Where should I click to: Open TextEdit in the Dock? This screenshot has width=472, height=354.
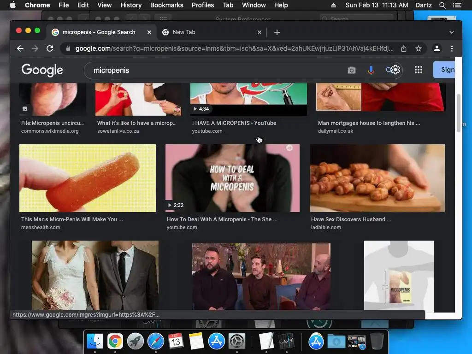click(266, 341)
